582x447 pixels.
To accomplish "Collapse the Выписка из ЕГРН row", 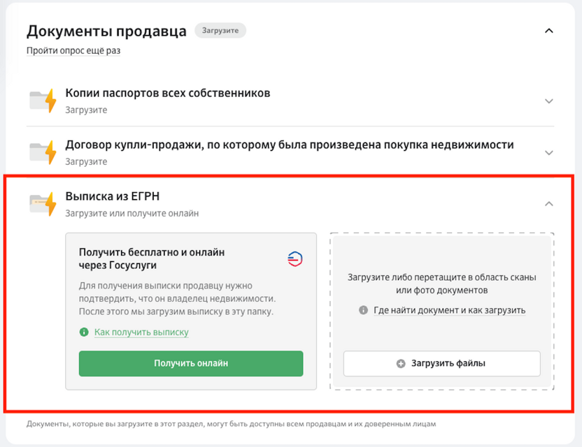I will tap(548, 204).
